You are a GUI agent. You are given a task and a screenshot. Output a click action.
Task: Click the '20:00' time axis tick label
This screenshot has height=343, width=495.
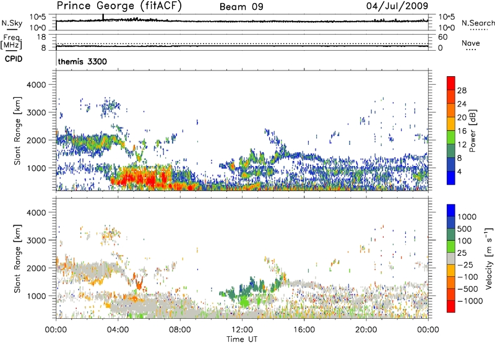(x=366, y=330)
